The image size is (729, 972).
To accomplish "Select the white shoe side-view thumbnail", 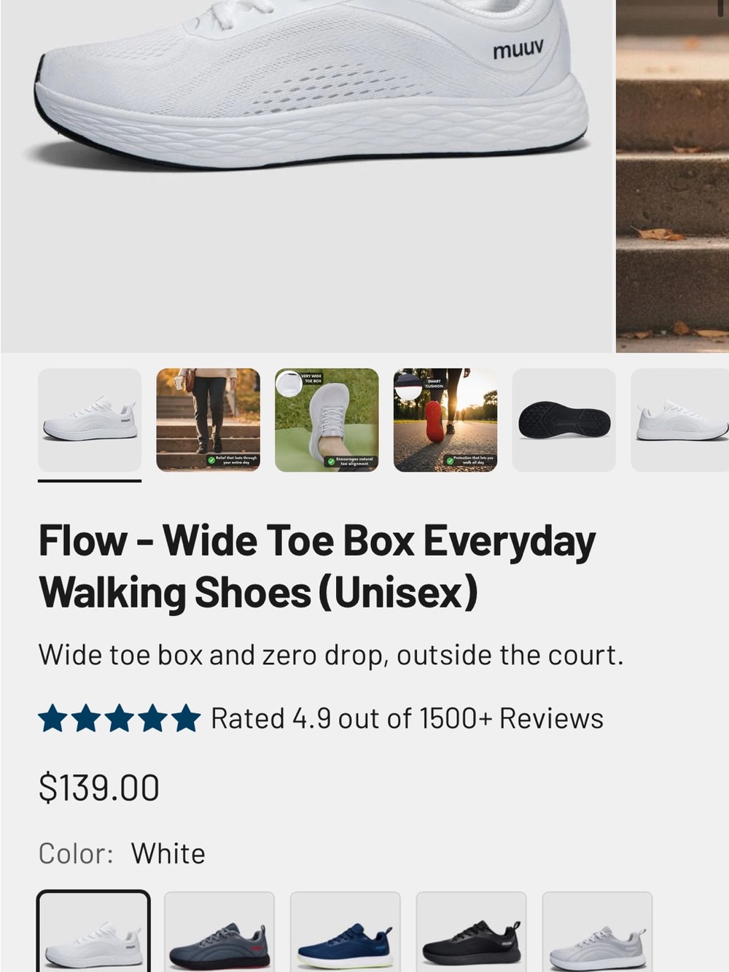I will pos(90,420).
